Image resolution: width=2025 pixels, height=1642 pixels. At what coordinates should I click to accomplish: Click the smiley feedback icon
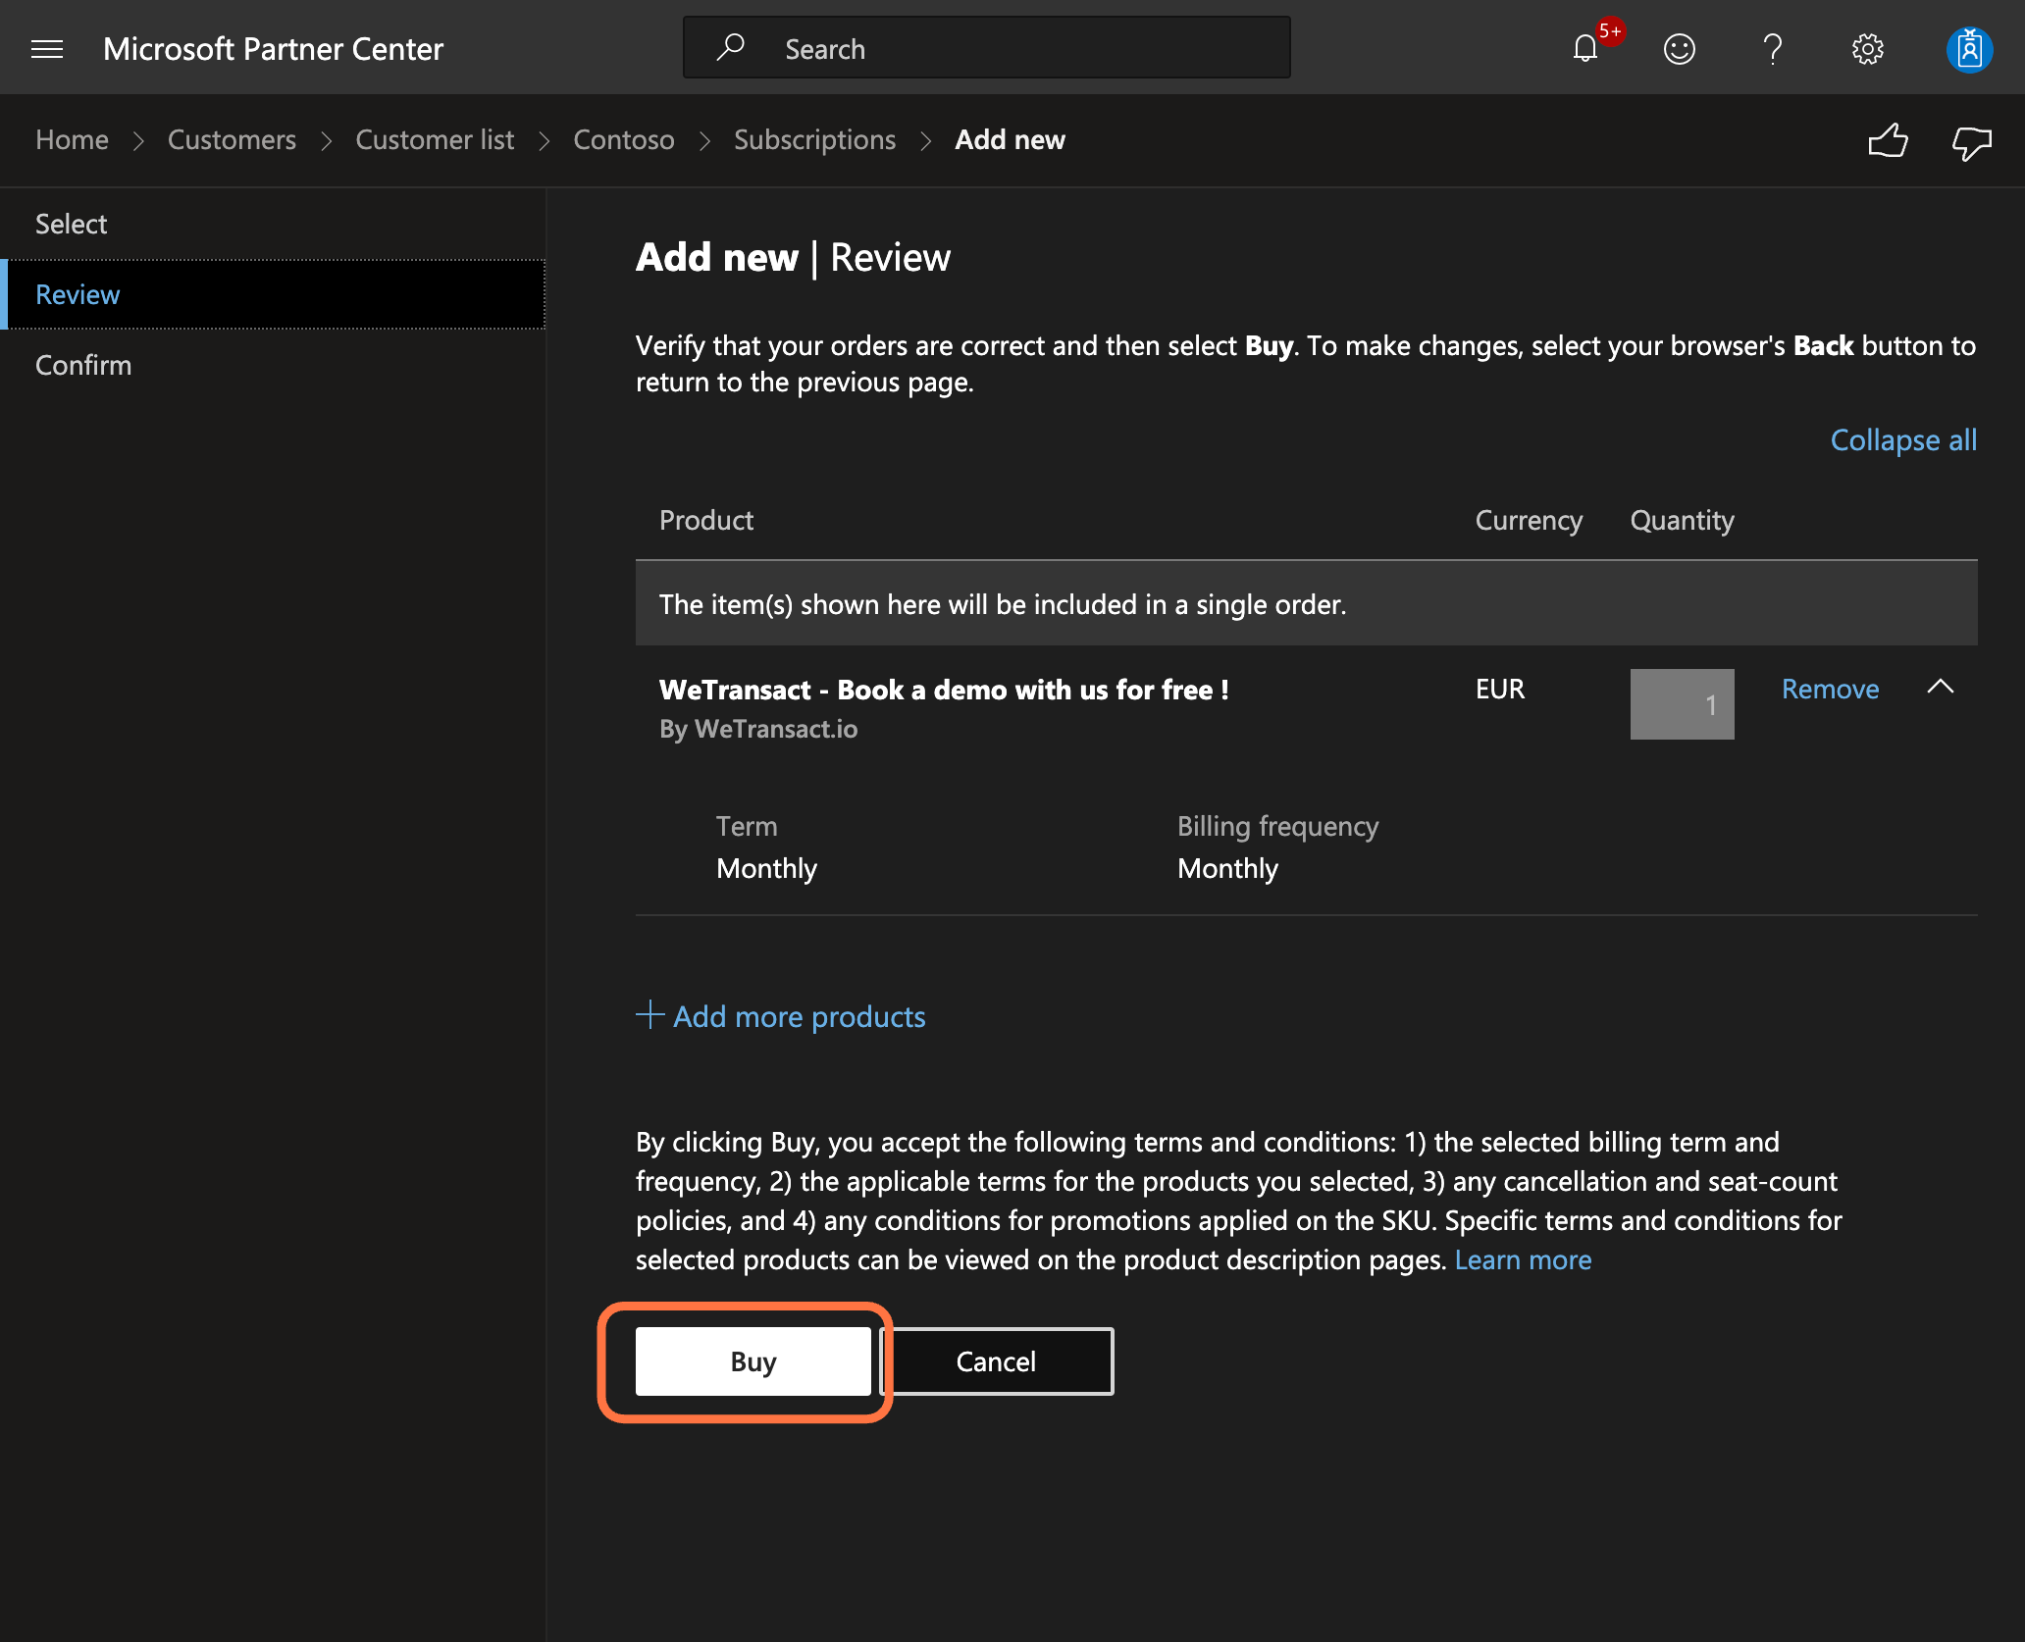pos(1680,49)
